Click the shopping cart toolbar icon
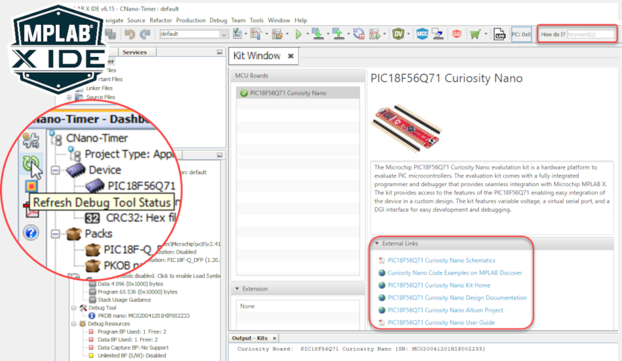622x361 pixels. [474, 34]
